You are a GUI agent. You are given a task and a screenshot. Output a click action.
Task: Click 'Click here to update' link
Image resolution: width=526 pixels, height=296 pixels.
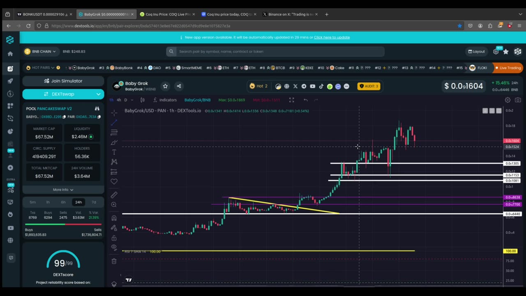332,37
